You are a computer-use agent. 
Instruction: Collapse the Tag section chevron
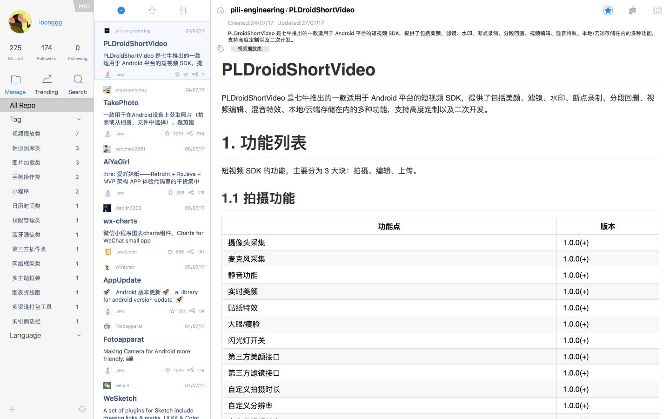coord(79,120)
